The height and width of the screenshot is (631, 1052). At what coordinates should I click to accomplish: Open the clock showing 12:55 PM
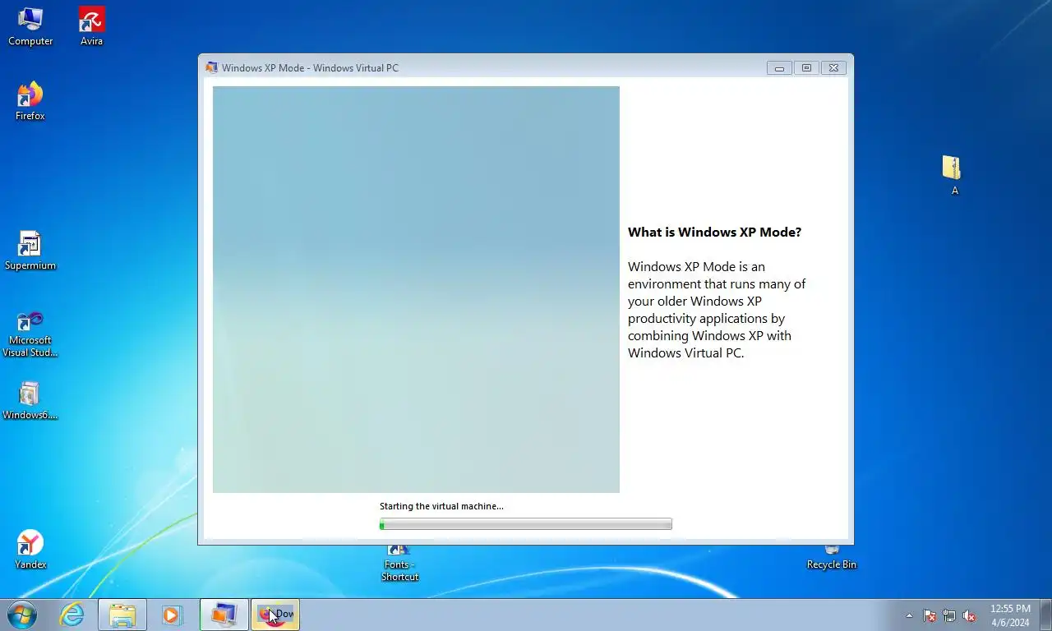point(1010,615)
